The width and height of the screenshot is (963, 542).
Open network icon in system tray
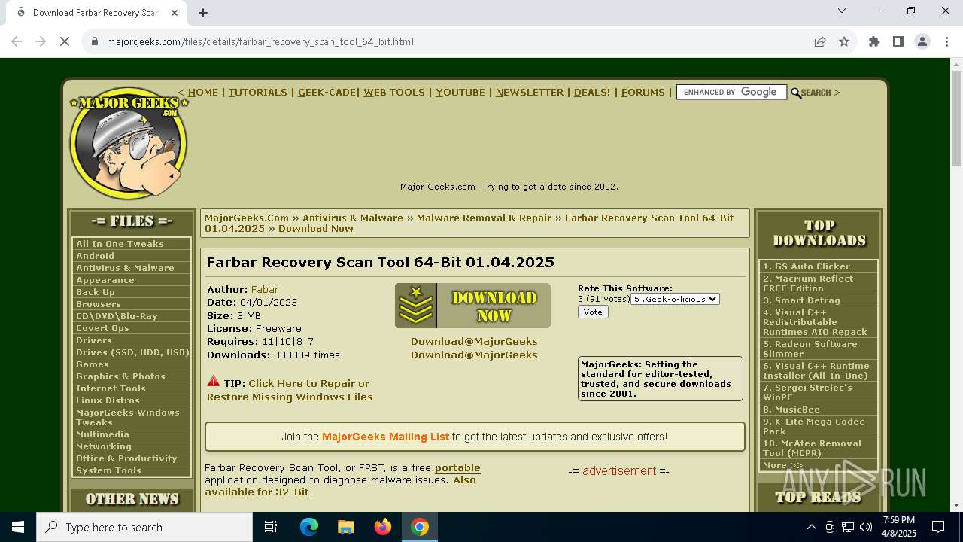[848, 527]
